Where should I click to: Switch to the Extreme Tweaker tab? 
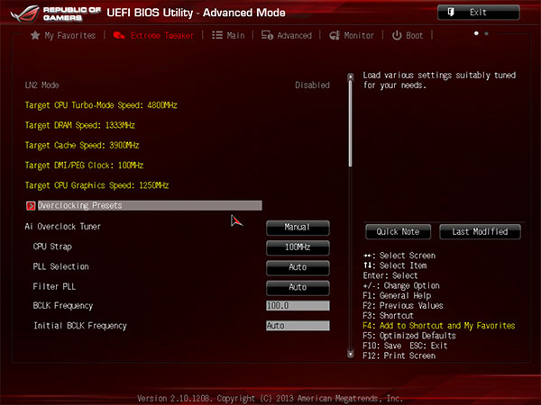[x=153, y=35]
